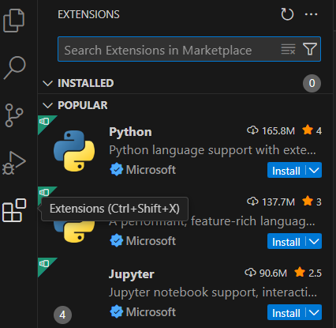The width and height of the screenshot is (336, 328).
Task: Click Microsoft publisher under Python extension
Action: click(x=151, y=170)
